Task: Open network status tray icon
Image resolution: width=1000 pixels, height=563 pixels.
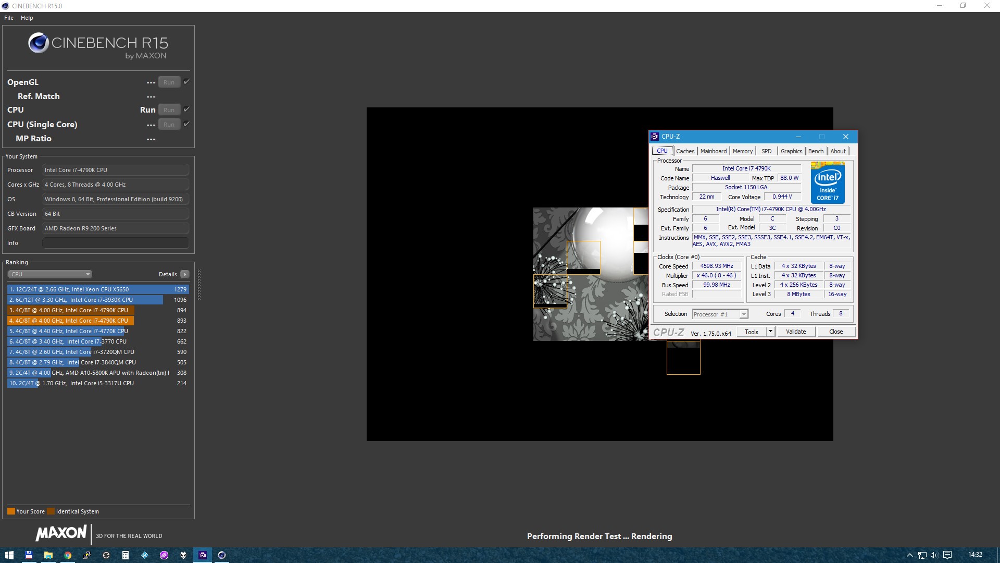Action: click(922, 555)
